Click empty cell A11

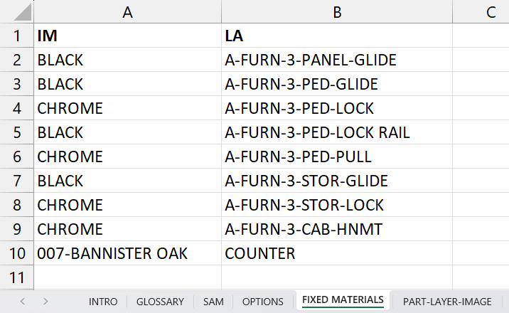coord(127,277)
